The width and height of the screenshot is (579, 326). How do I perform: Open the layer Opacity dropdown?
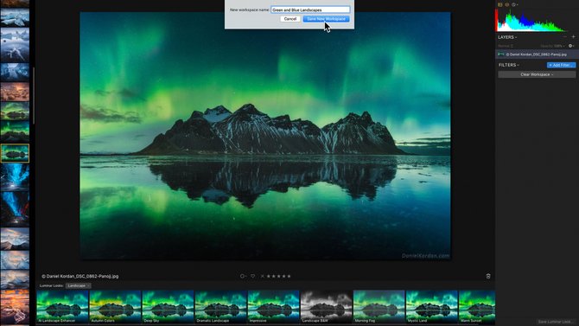coord(552,46)
